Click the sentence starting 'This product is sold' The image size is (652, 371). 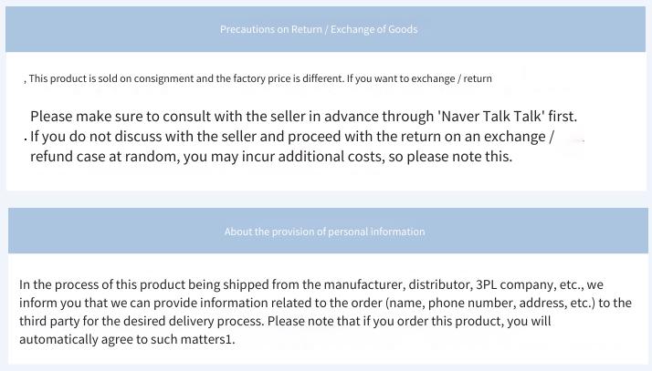pos(260,78)
